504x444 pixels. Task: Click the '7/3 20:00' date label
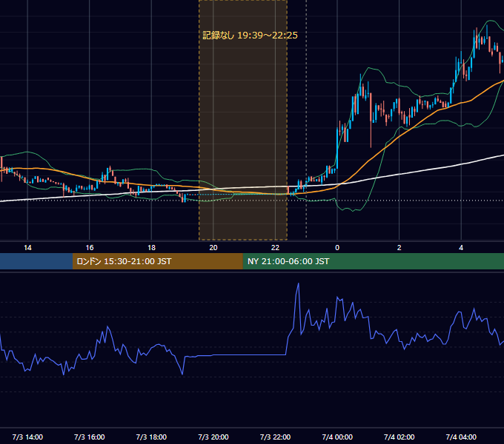pos(213,437)
